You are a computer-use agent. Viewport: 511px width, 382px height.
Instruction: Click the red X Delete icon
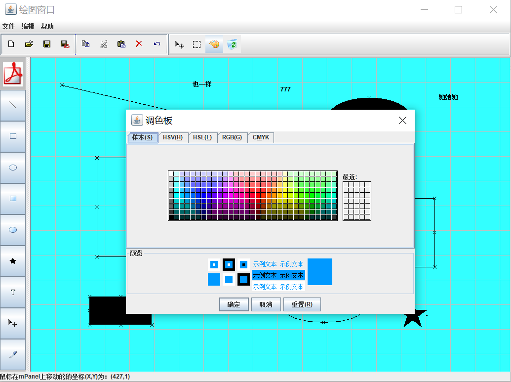coord(139,44)
